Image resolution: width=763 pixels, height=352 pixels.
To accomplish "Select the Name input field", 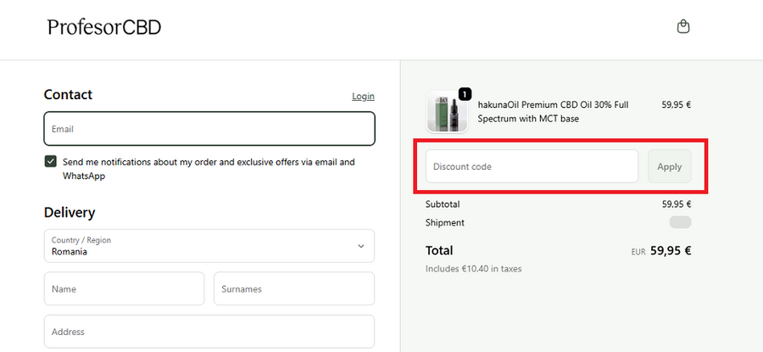I will click(124, 288).
